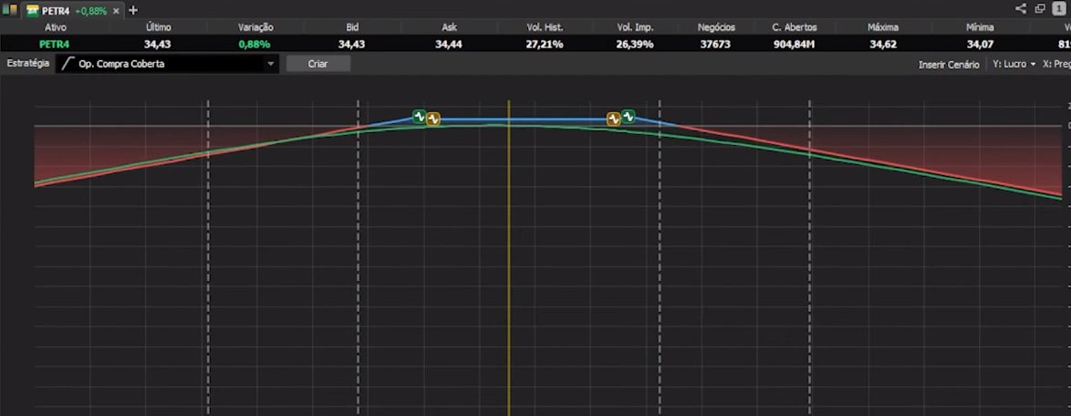Click the layout panels icon left of the PETR4 tab

[x=10, y=10]
